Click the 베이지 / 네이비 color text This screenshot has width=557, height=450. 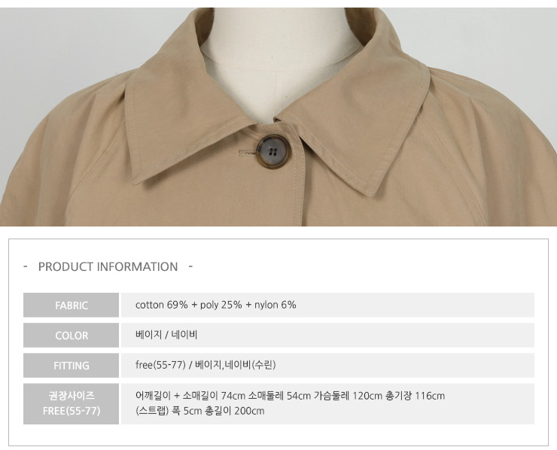[x=166, y=335]
